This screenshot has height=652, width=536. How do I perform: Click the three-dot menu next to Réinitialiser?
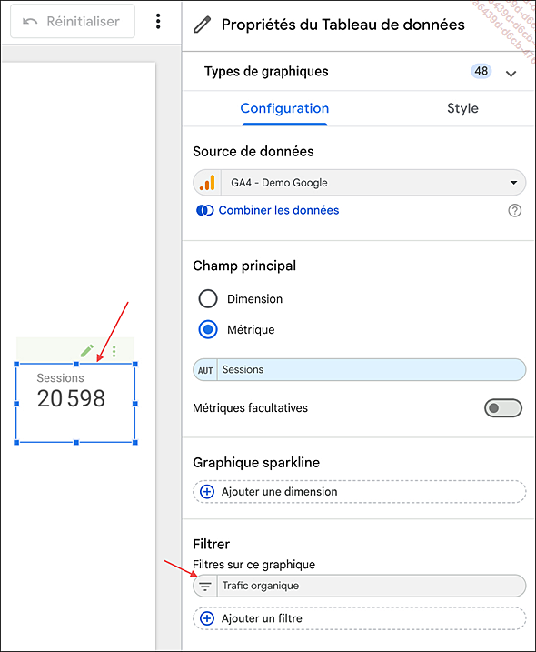[158, 21]
